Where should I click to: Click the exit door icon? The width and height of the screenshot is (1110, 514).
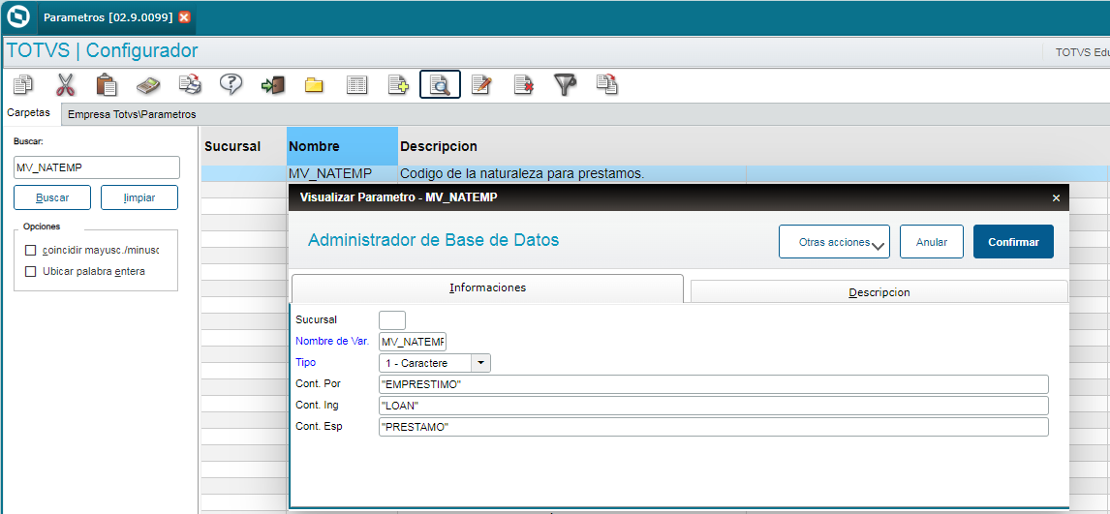coord(272,85)
